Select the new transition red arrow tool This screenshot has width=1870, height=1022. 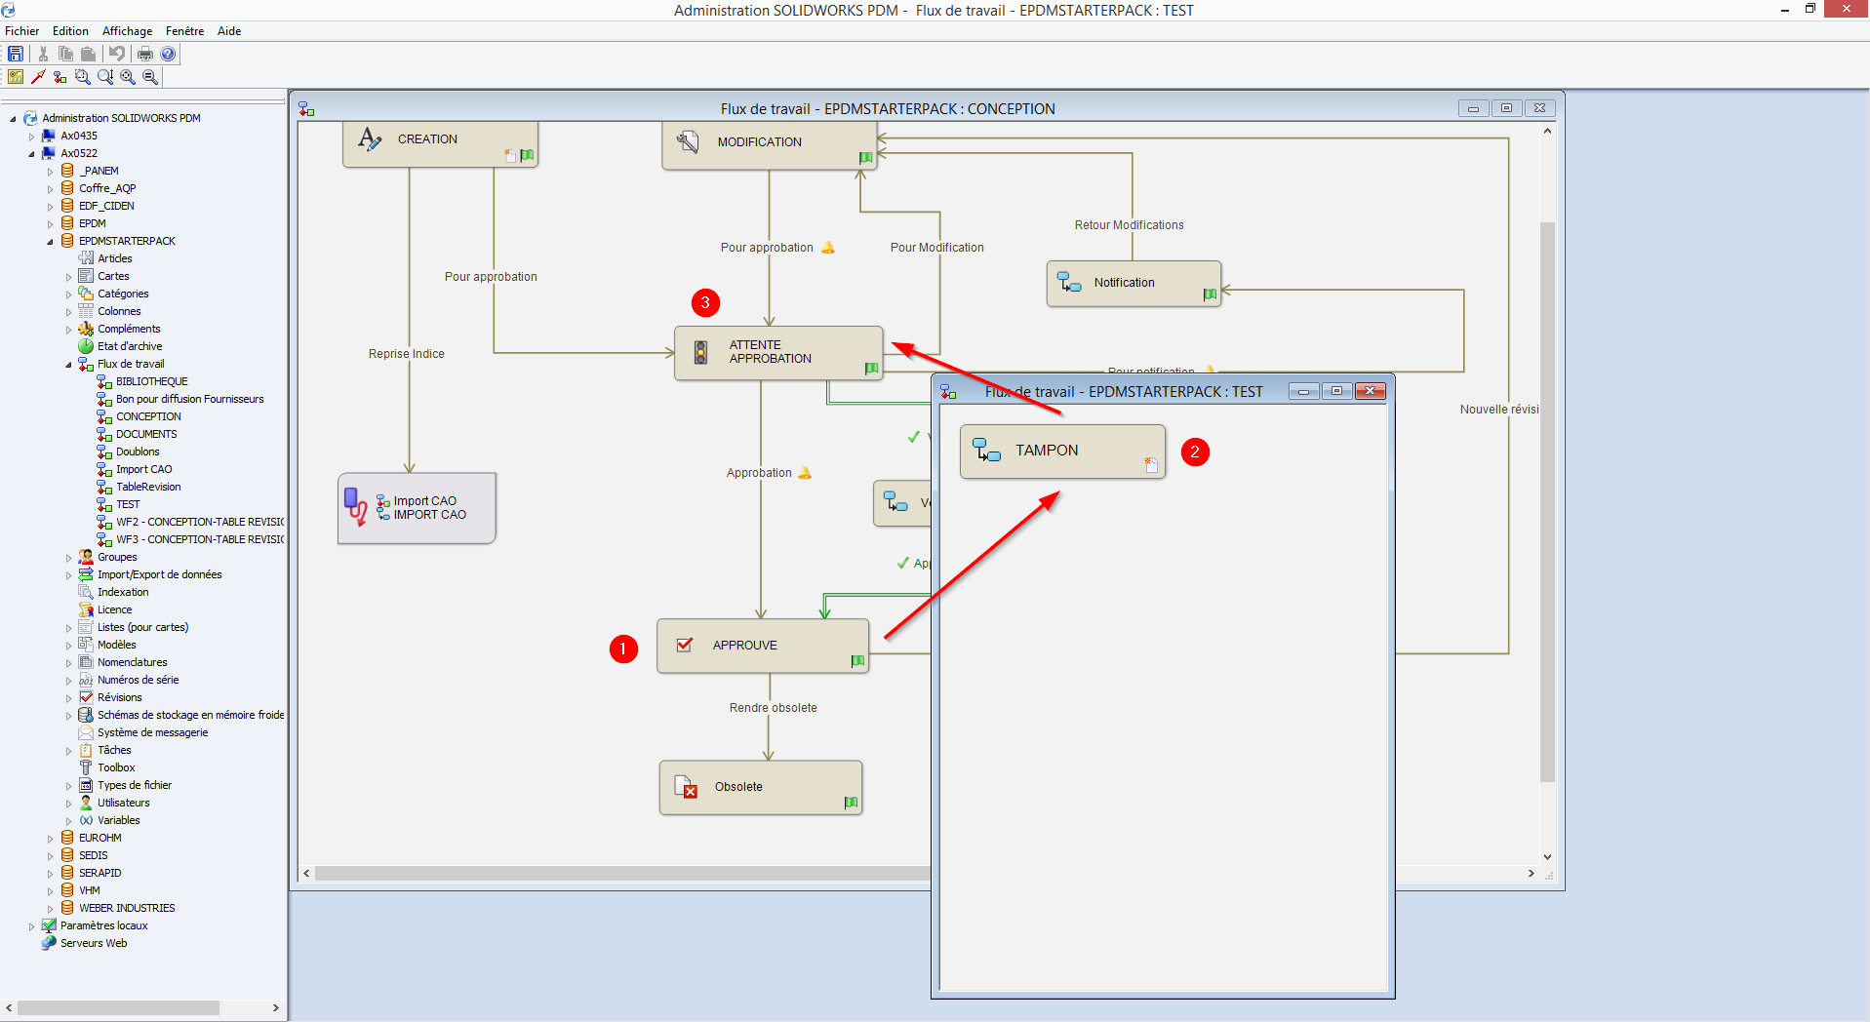coord(38,77)
